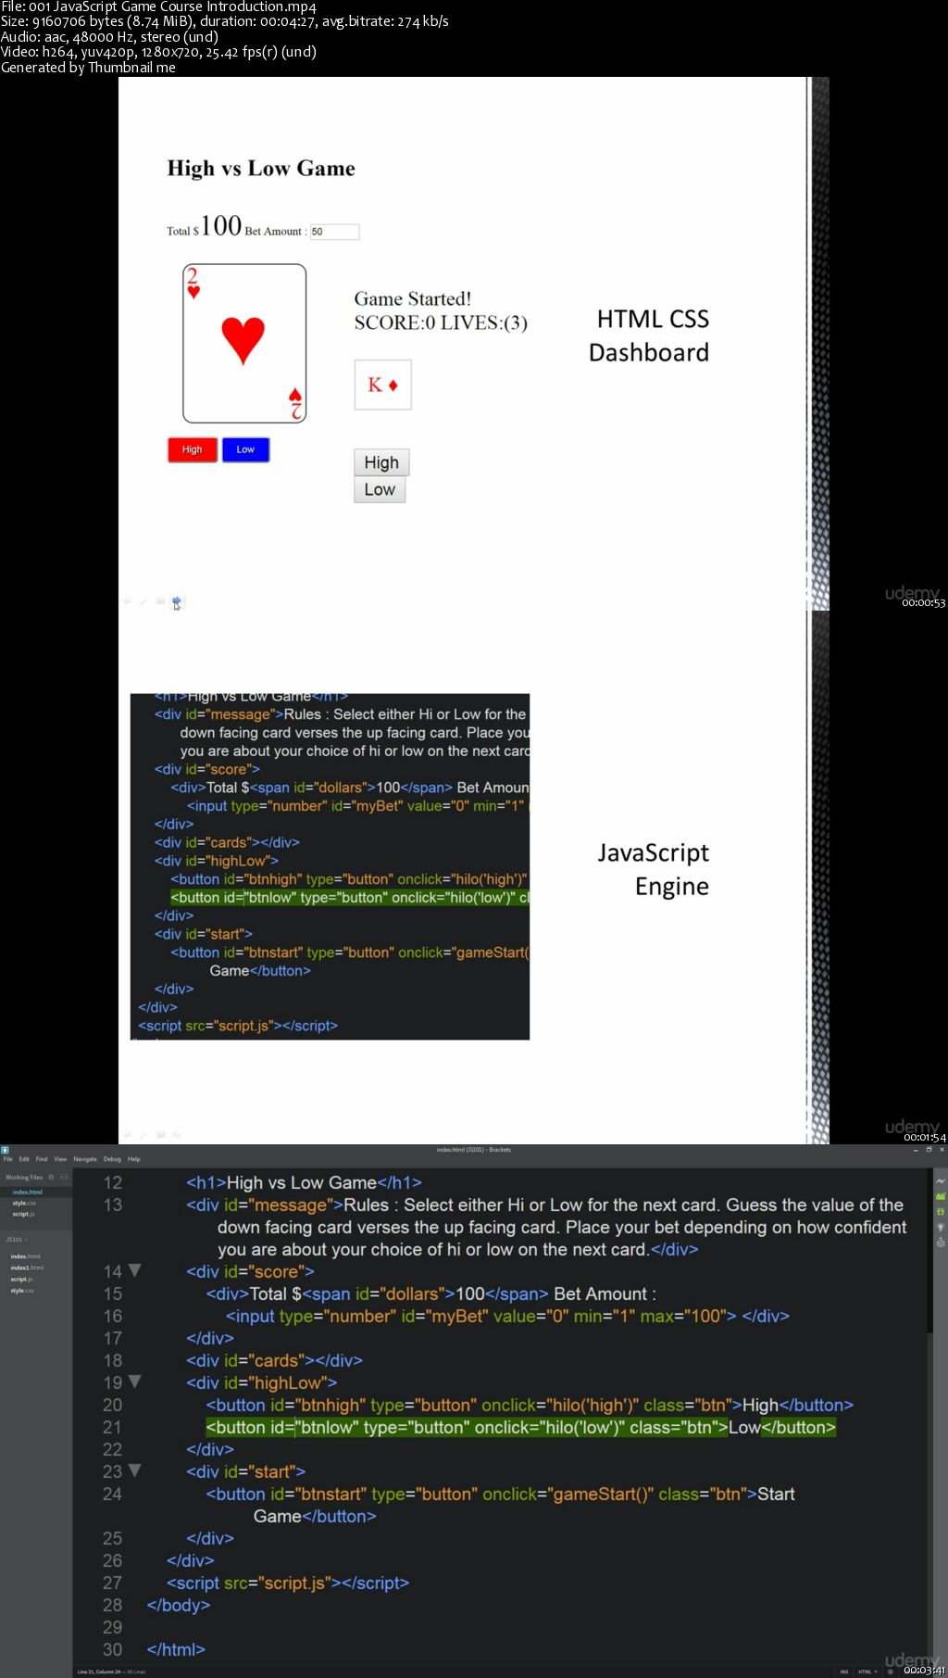This screenshot has width=948, height=1678.
Task: Open the Edit menu in Brackets
Action: pyautogui.click(x=24, y=1159)
